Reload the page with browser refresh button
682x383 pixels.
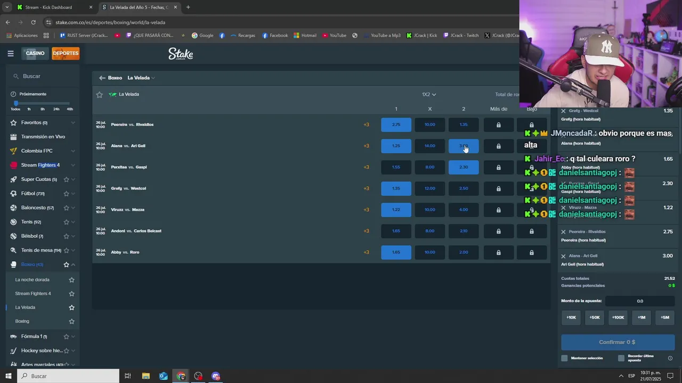[33, 22]
